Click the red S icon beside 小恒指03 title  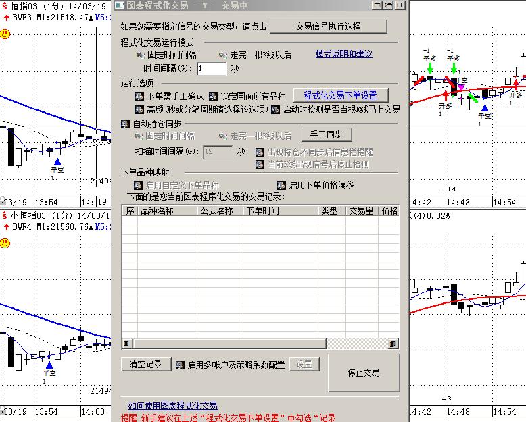pos(5,216)
